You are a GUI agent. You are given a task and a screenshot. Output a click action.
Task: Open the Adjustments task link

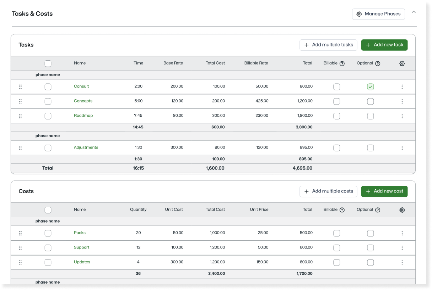tap(86, 147)
